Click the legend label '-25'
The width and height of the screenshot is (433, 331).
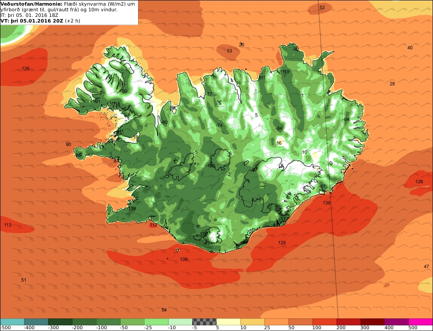pos(149,328)
